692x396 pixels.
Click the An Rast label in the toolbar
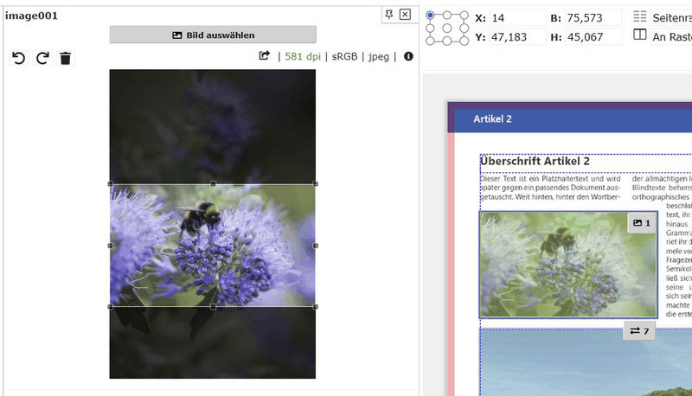[672, 37]
